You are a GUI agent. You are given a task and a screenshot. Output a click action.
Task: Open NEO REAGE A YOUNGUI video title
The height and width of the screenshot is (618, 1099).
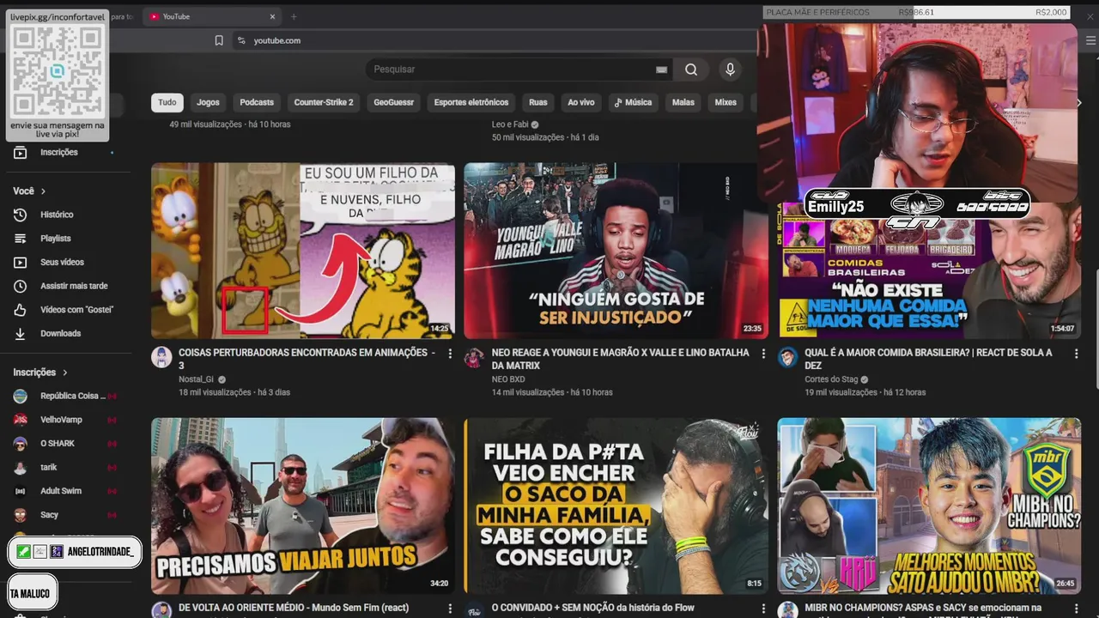(x=620, y=359)
